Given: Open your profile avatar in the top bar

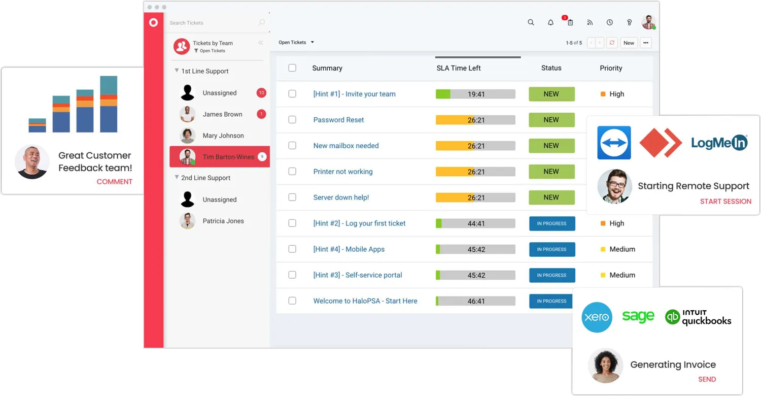Looking at the screenshot, I should pyautogui.click(x=648, y=22).
